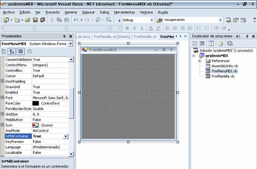Screen dimensions: 257x169
Task: Pin the Explorador de soluciones panel
Action: [x=247, y=36]
